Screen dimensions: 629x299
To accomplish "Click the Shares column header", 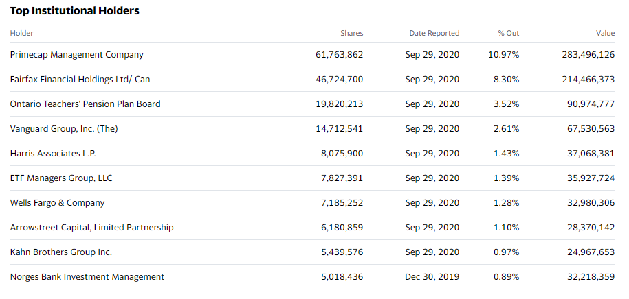I will tap(351, 33).
